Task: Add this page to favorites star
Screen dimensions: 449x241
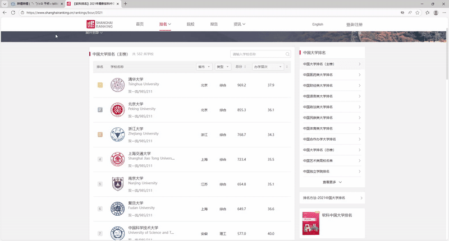Action: click(418, 12)
